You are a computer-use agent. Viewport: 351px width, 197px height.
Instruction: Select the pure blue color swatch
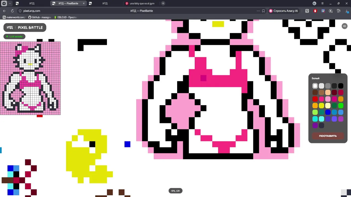(x=328, y=112)
